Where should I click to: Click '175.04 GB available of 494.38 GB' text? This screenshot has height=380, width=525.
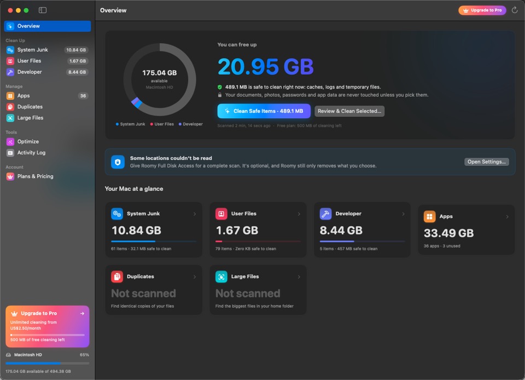click(x=38, y=372)
